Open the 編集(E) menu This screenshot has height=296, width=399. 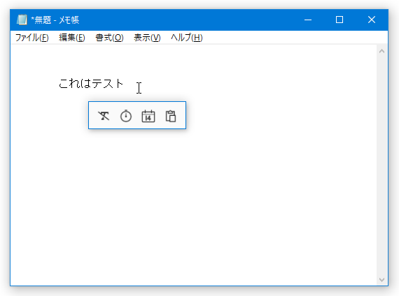[72, 38]
